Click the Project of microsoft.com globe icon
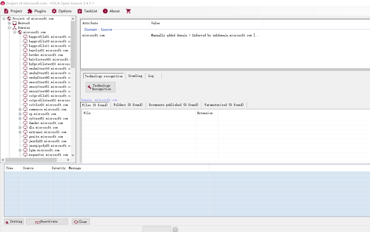 pyautogui.click(x=9, y=18)
